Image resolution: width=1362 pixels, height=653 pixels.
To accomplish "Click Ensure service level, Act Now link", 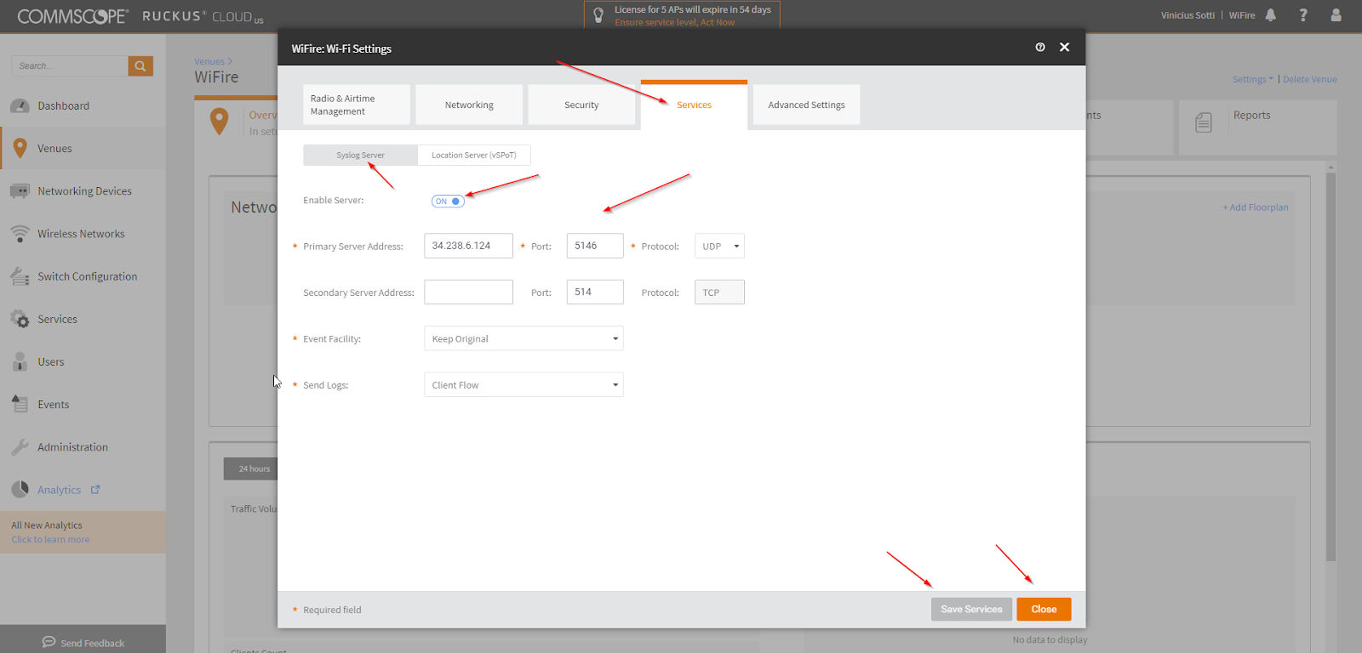I will [675, 22].
